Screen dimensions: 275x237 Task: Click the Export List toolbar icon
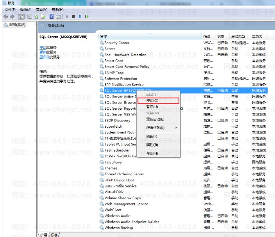point(43,16)
